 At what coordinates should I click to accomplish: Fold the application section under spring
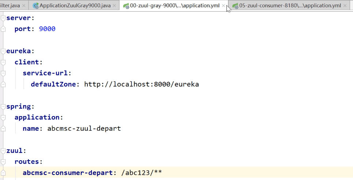pos(3,118)
